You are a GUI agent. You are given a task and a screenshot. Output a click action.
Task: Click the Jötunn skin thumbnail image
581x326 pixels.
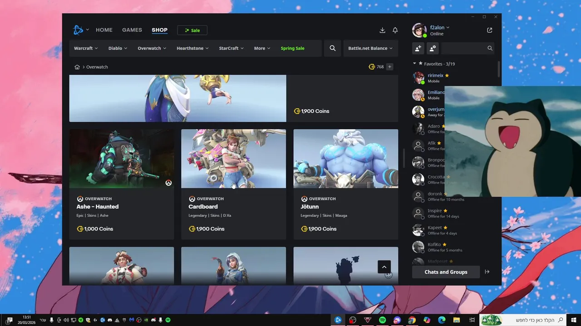click(346, 158)
